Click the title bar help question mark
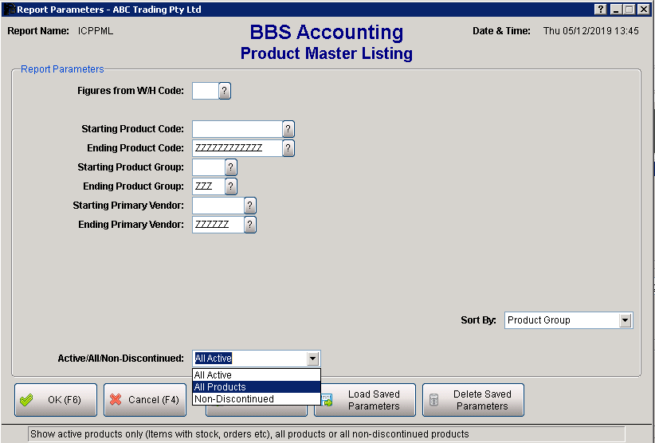 (x=600, y=9)
